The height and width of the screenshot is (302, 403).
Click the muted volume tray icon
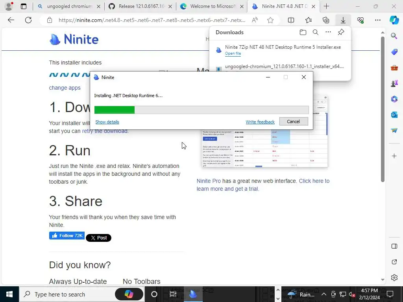click(352, 294)
